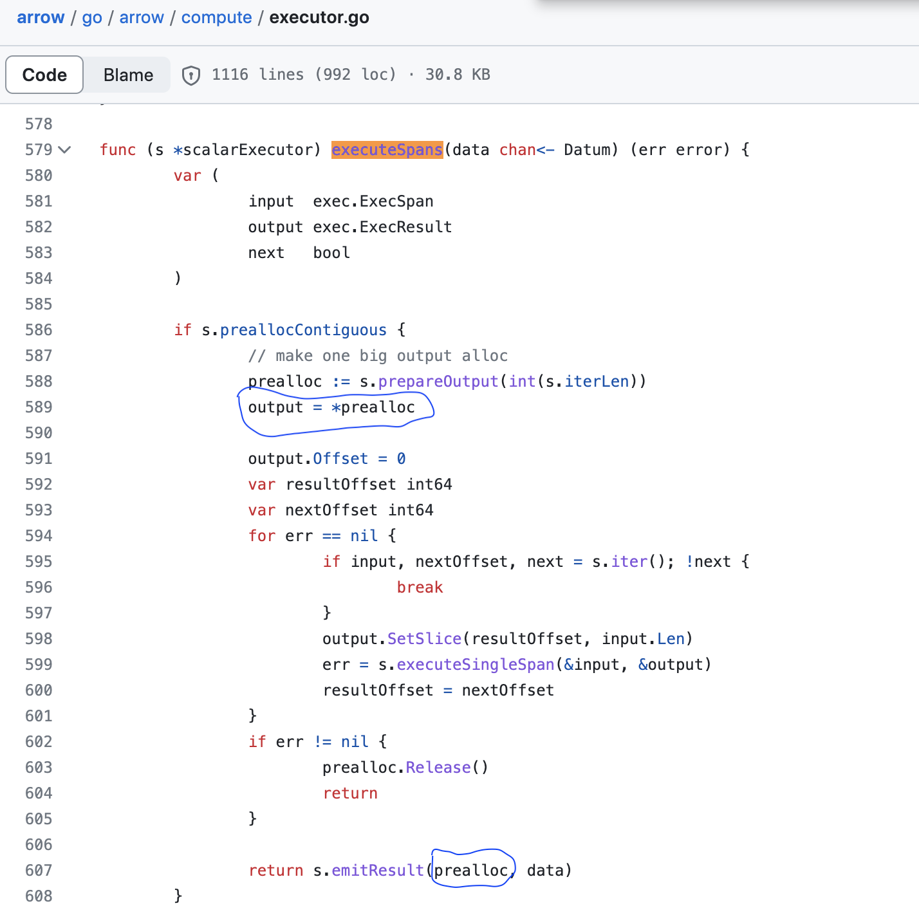Open the preallocContiguous symbol reference
The height and width of the screenshot is (915, 919).
click(302, 329)
